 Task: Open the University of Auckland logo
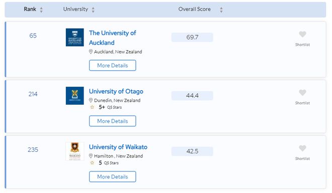(x=75, y=37)
